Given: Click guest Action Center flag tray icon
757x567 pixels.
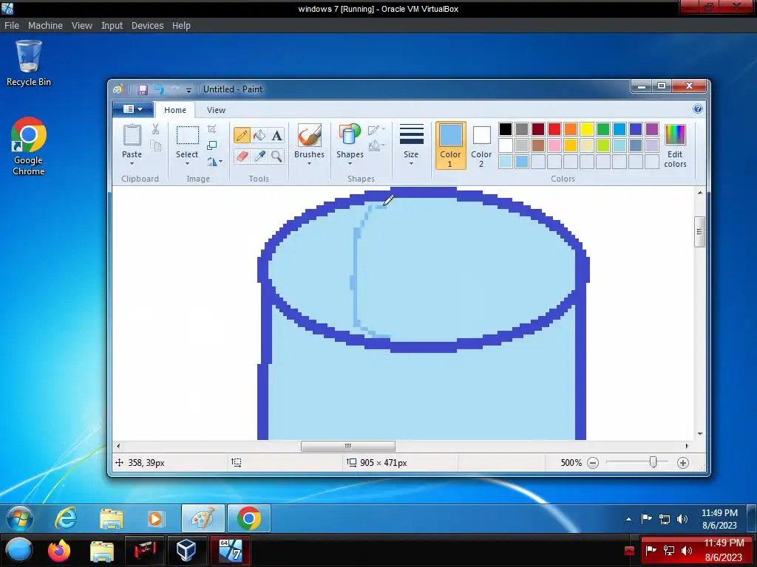Looking at the screenshot, I should 646,519.
